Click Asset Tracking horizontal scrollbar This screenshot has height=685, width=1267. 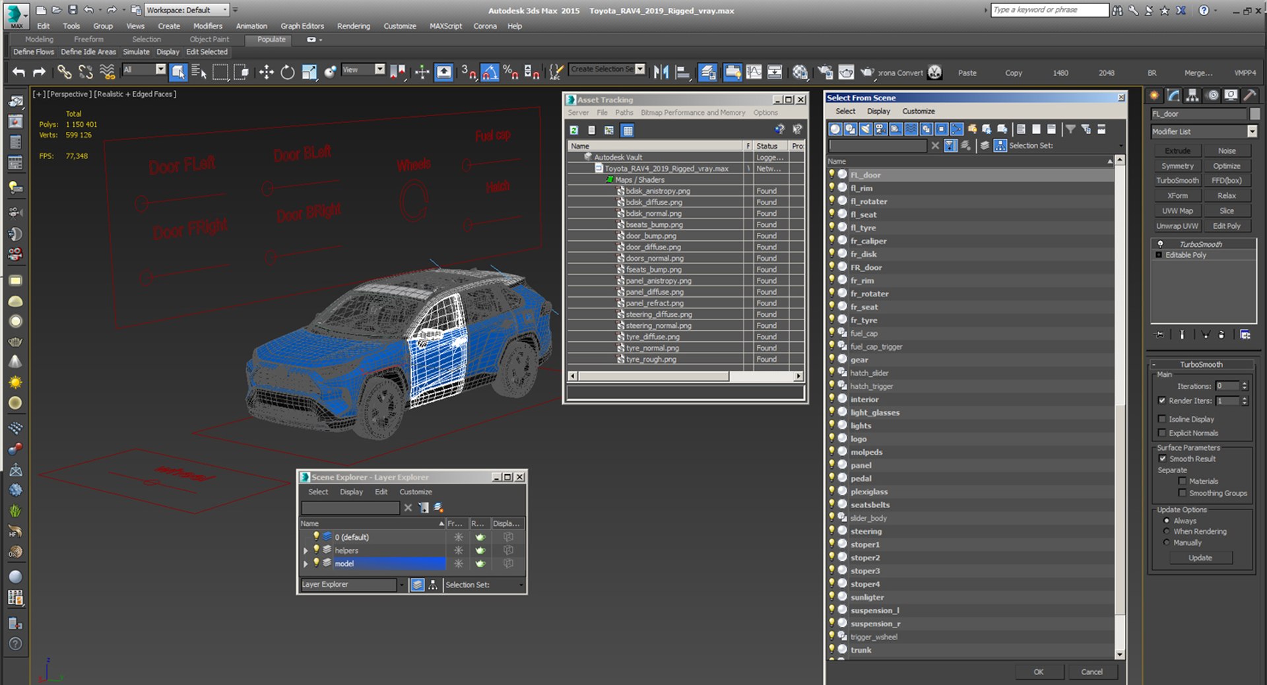click(653, 376)
